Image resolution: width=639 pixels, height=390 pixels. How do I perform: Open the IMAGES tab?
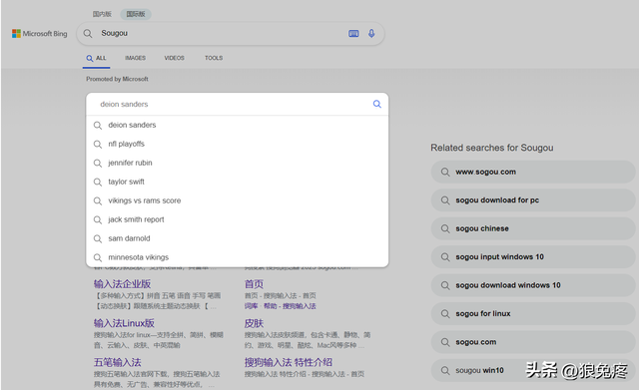(135, 58)
